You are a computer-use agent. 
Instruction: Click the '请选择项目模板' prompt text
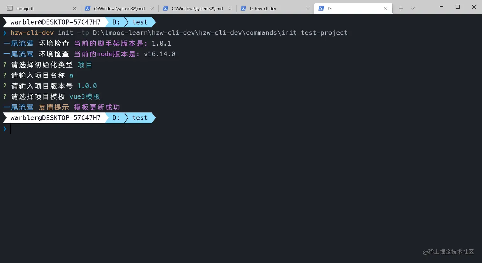pyautogui.click(x=38, y=96)
